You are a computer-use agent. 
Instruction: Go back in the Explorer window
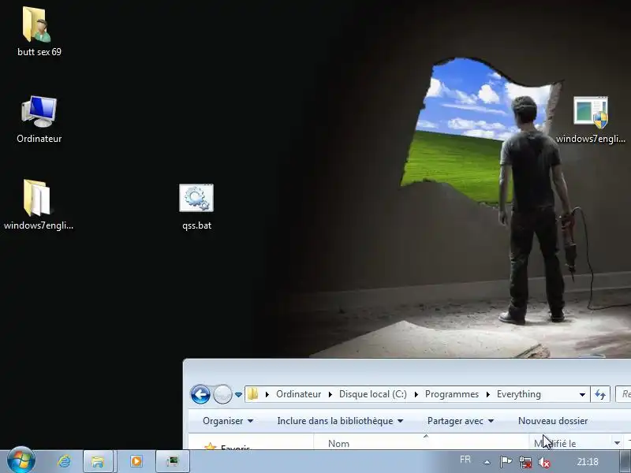point(200,394)
